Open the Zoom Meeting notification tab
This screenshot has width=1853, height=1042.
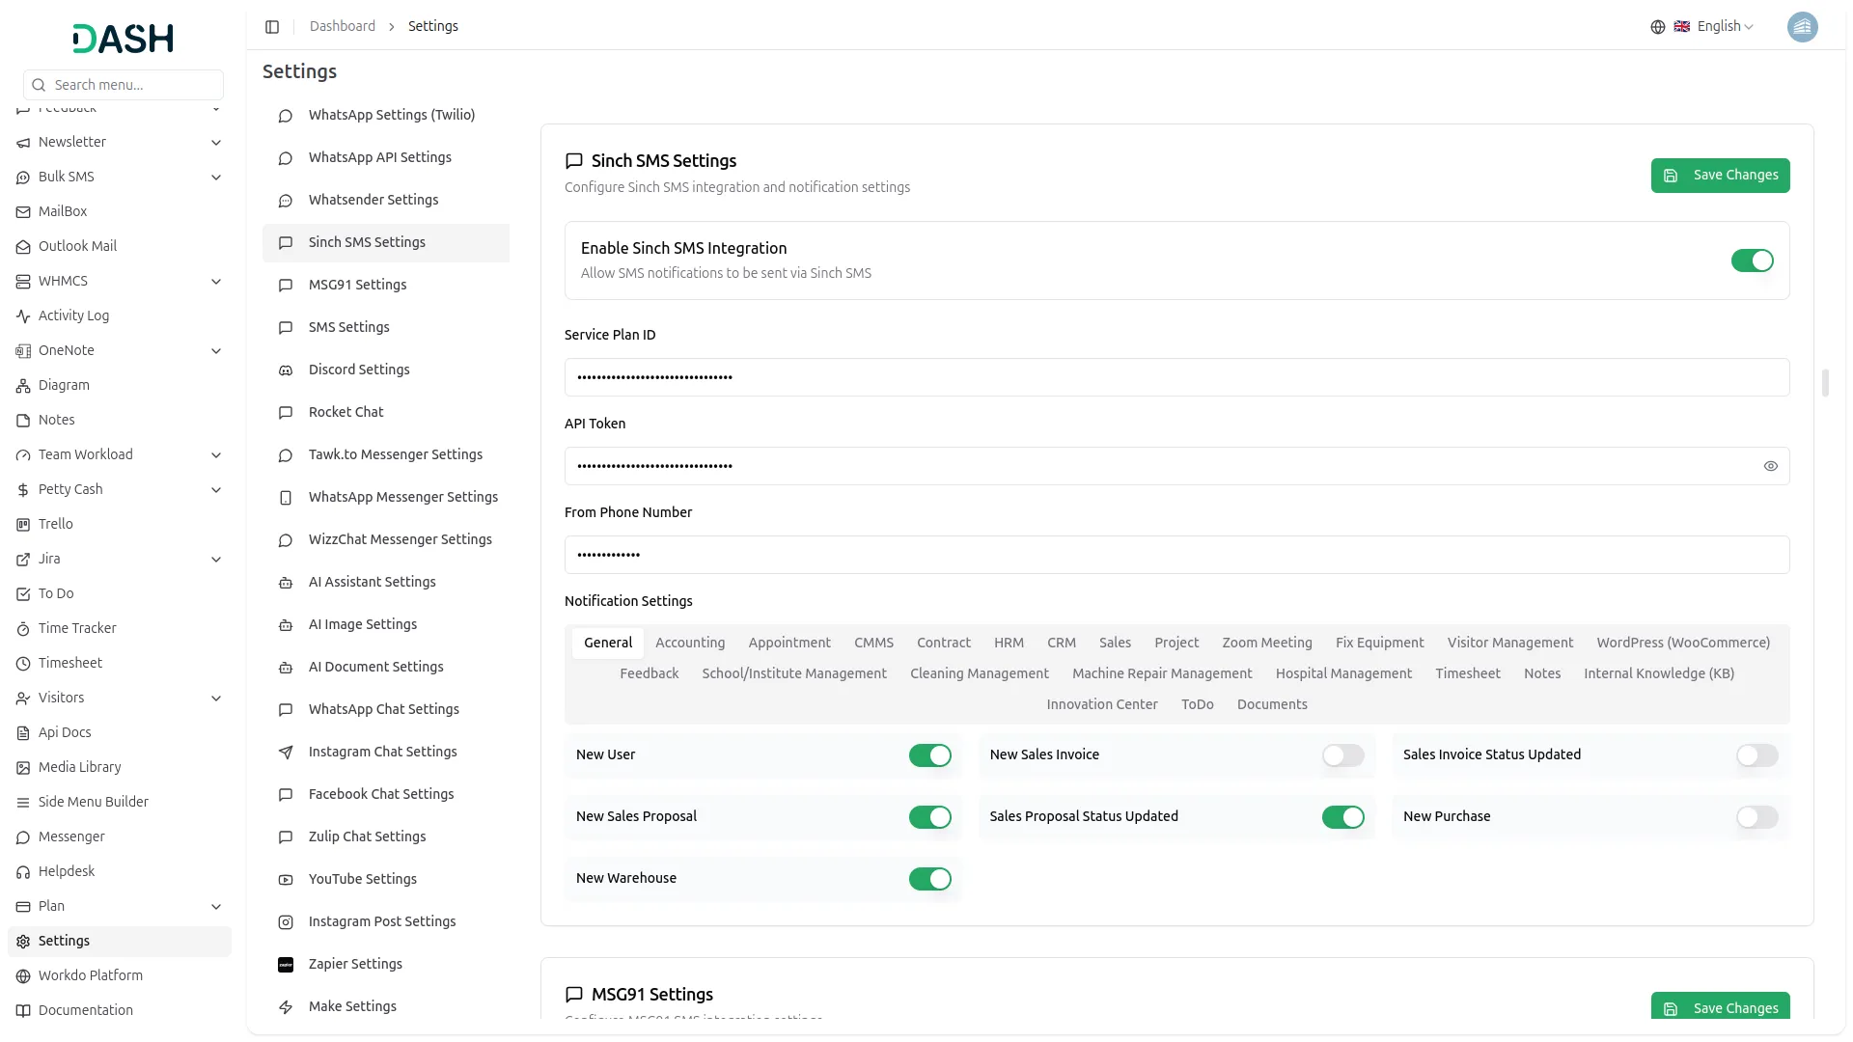click(1266, 644)
